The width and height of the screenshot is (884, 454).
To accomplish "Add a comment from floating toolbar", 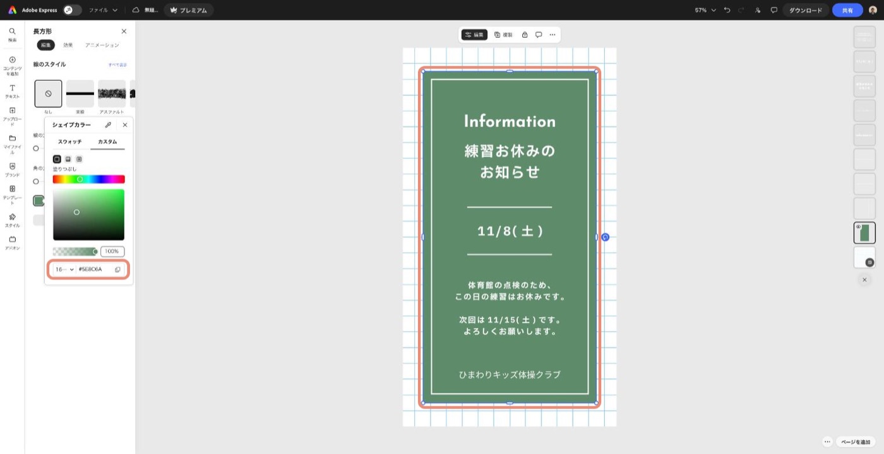I will (539, 35).
